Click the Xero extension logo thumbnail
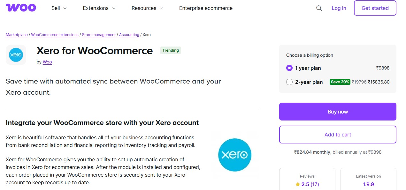 pyautogui.click(x=16, y=55)
